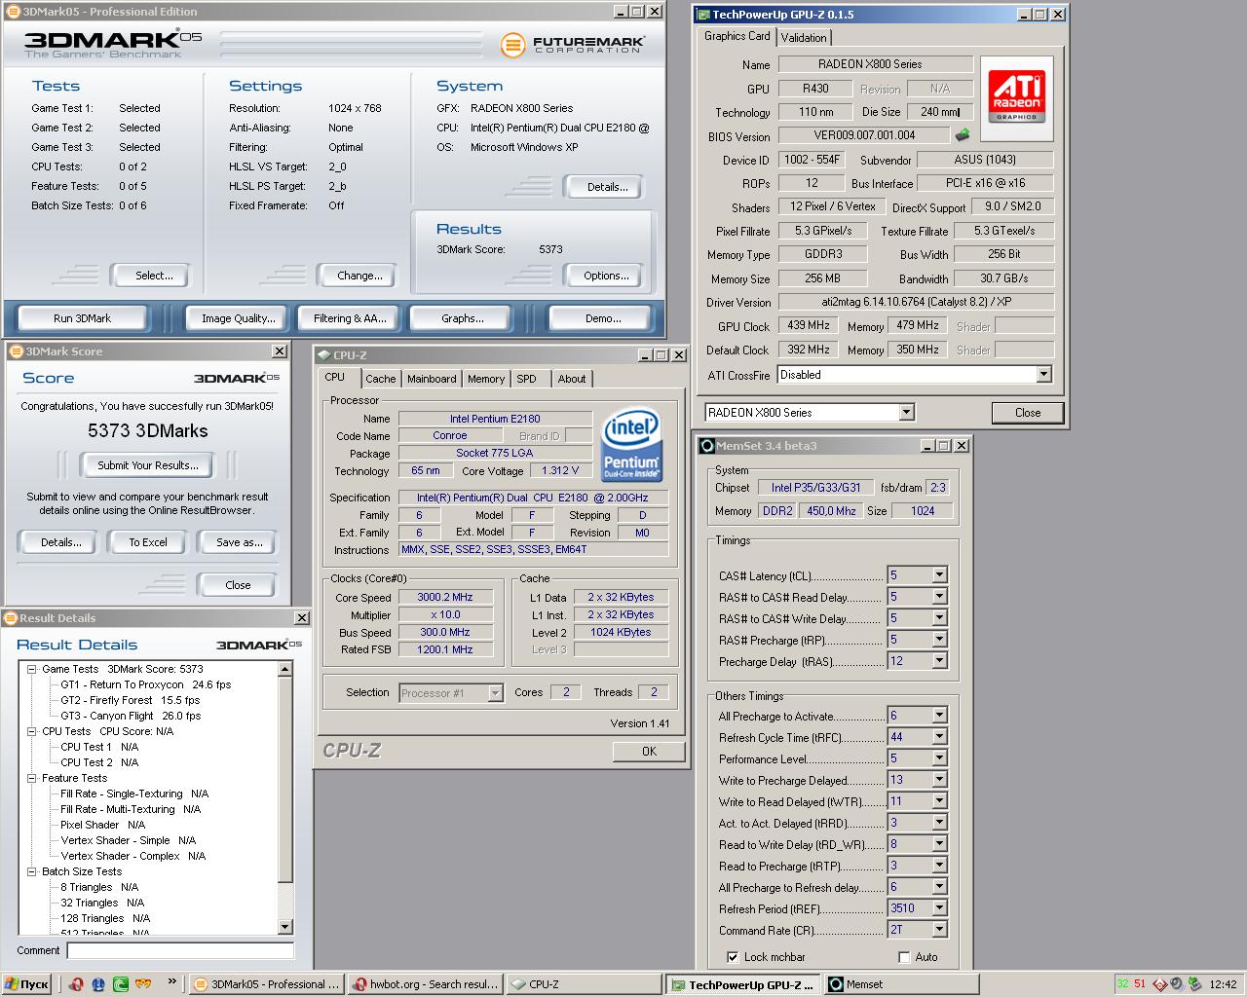Image resolution: width=1247 pixels, height=997 pixels.
Task: Open the Refresh Period (tREF) dropdown
Action: click(x=939, y=908)
